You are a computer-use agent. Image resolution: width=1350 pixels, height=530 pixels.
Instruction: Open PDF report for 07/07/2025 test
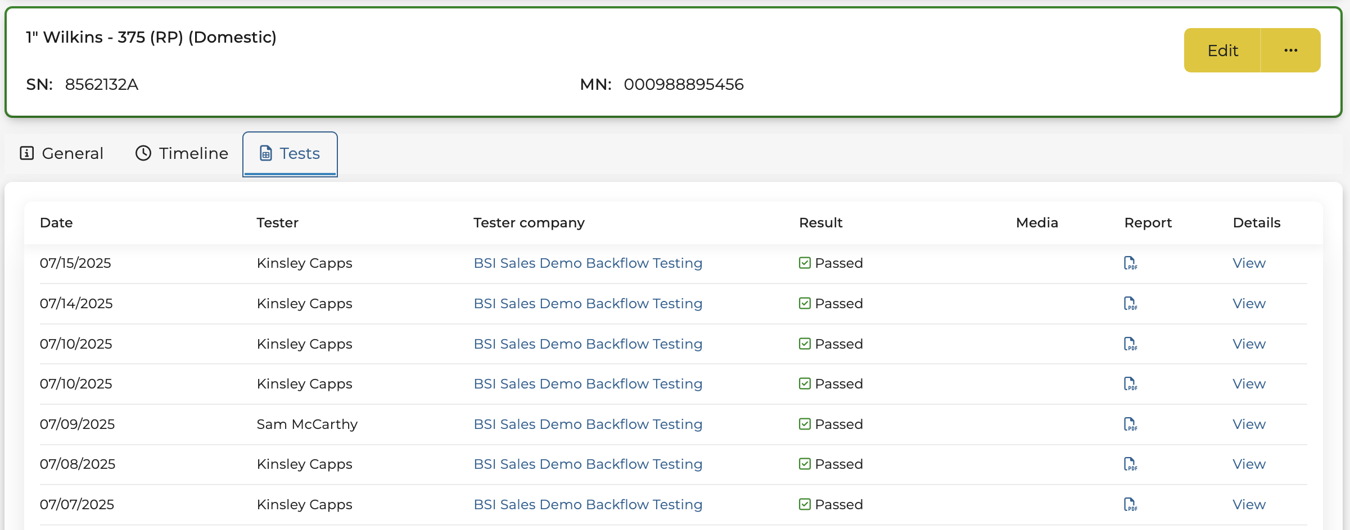pyautogui.click(x=1130, y=504)
